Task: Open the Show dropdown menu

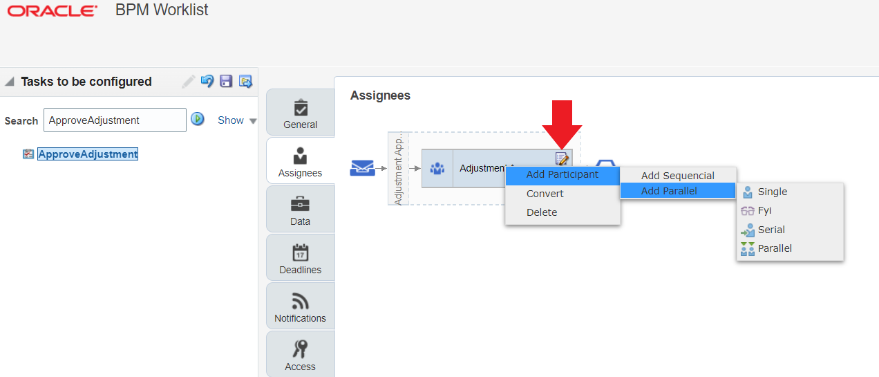Action: pyautogui.click(x=237, y=120)
